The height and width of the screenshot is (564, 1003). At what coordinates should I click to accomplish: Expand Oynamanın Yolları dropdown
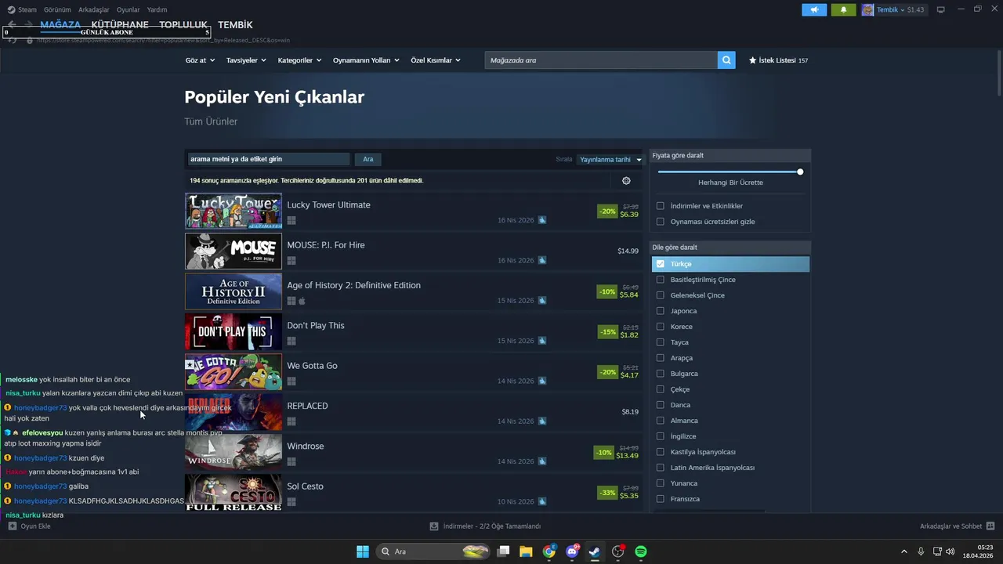(x=366, y=60)
